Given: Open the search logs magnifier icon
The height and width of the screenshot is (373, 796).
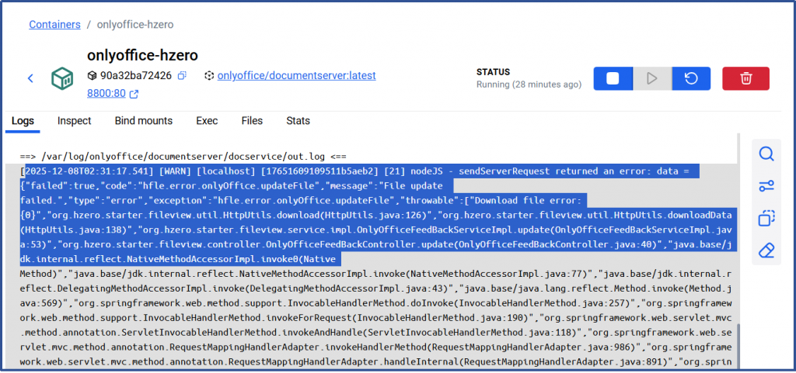Looking at the screenshot, I should click(x=766, y=154).
